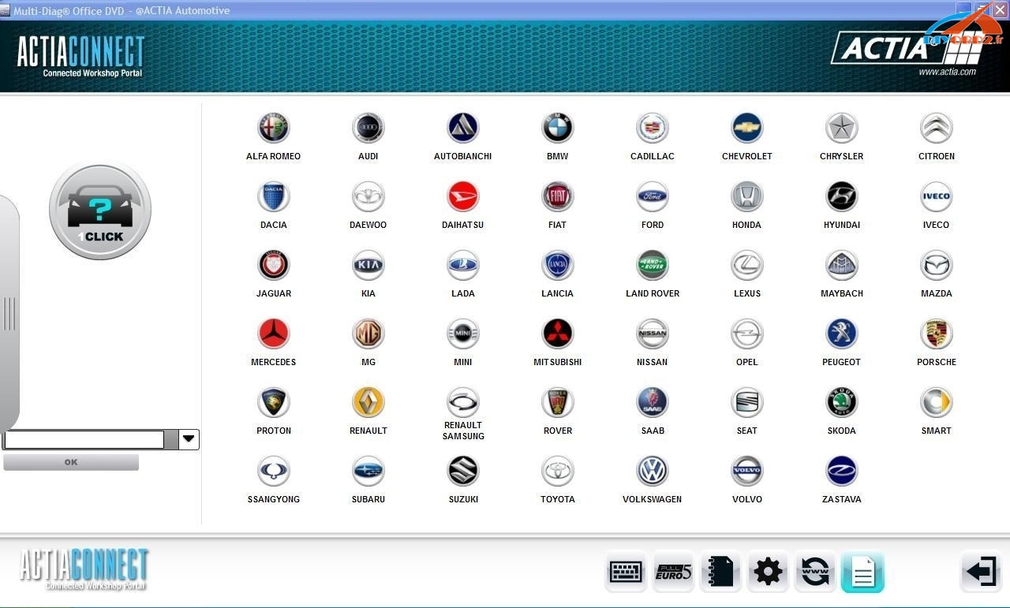
Task: Select the Mitsubishi diamonds logo
Action: tap(558, 334)
